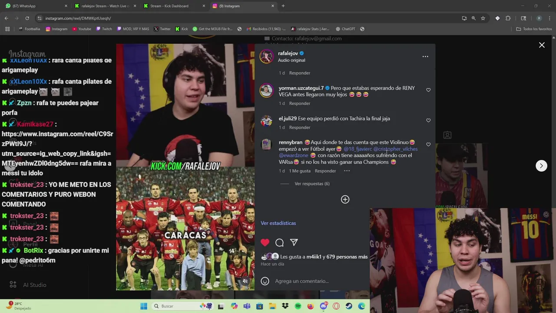Viewport: 556px width, 313px height.
Task: Open the Youtube bookmark
Action: [x=82, y=29]
